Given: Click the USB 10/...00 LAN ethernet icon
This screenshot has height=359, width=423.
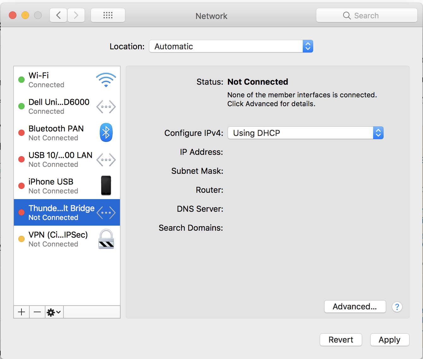Looking at the screenshot, I should [x=106, y=160].
